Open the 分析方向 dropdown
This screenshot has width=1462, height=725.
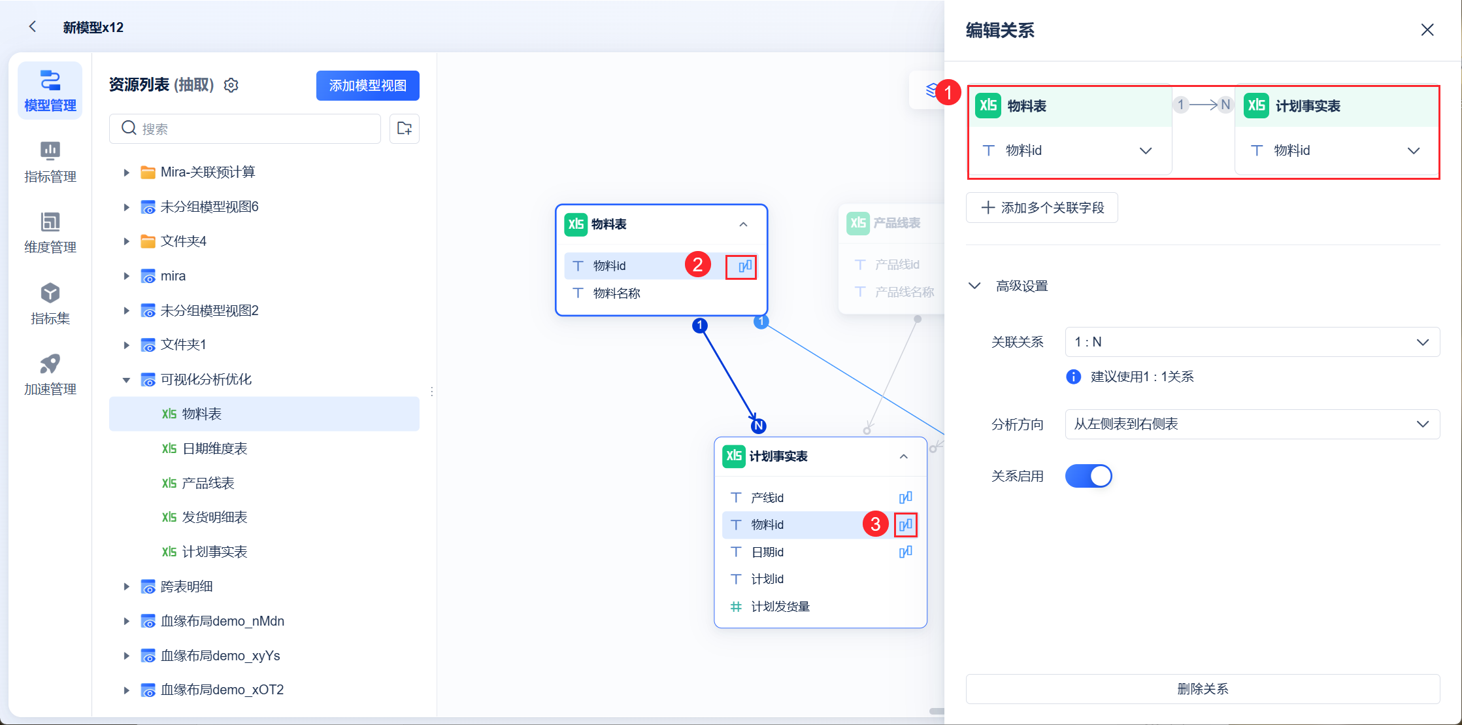coord(1252,424)
